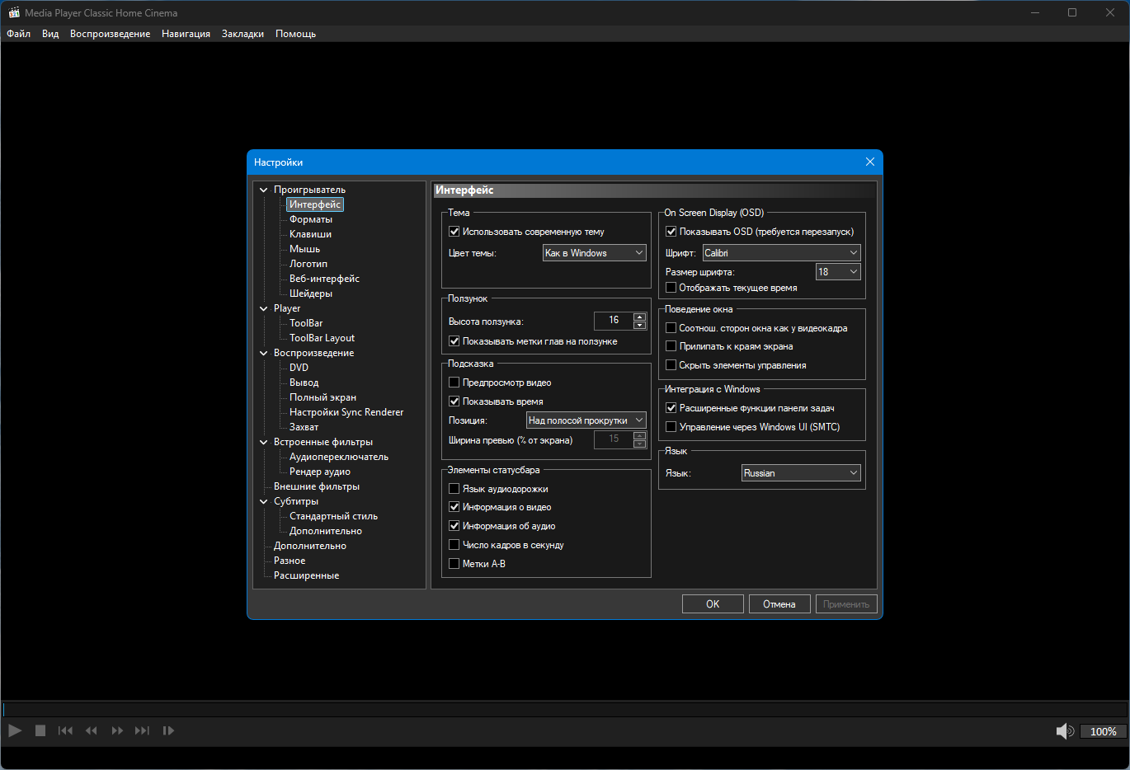Screen dimensions: 1130x770
Task: Click the Stop playback icon
Action: coord(40,730)
